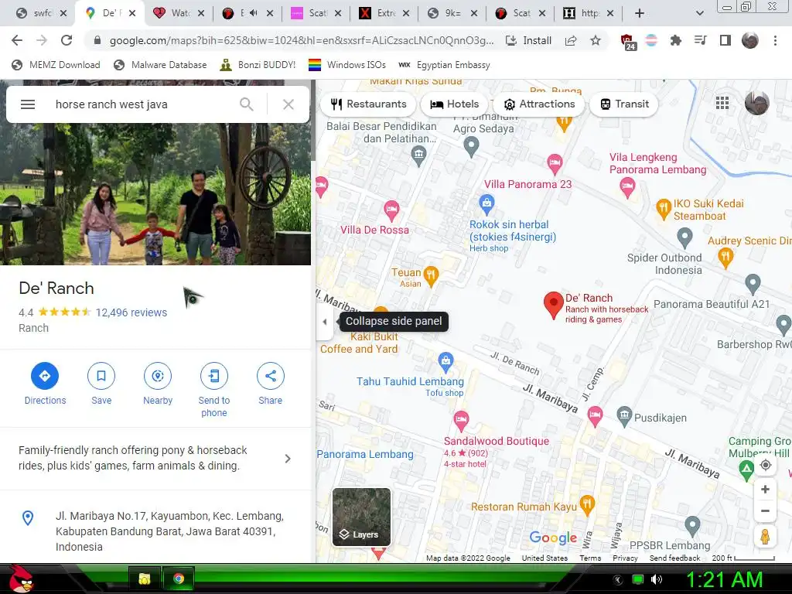Click the Villa De Rossa label

(x=374, y=230)
